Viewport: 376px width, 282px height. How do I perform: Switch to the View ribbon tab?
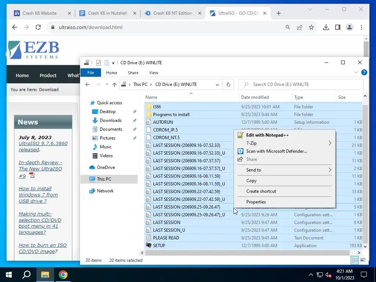click(153, 73)
